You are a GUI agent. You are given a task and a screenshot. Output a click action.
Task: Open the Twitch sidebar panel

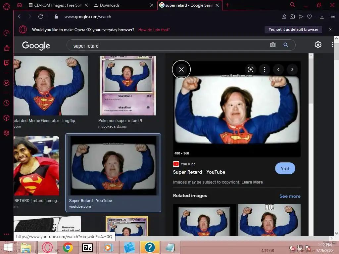pos(7,63)
